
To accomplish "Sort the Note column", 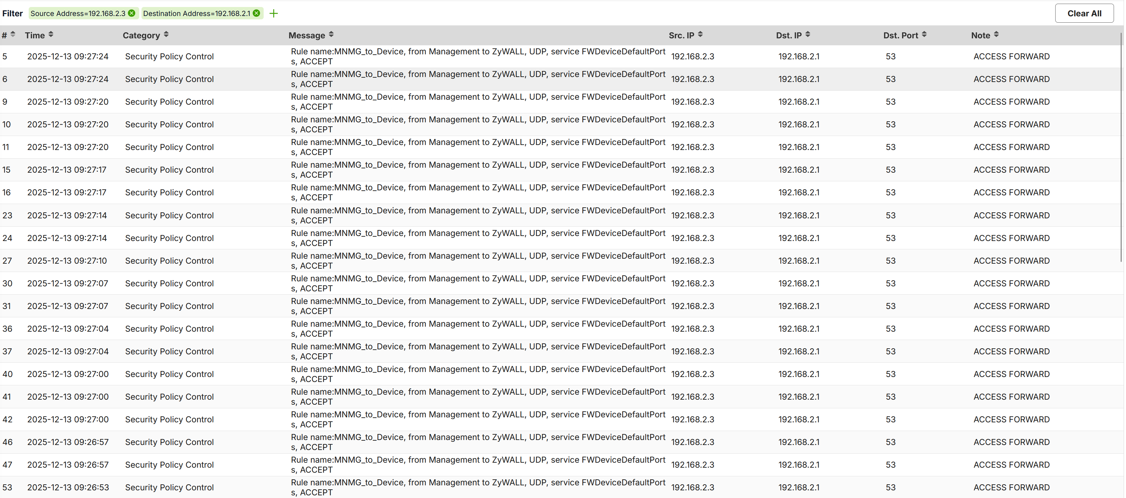I will tap(996, 34).
